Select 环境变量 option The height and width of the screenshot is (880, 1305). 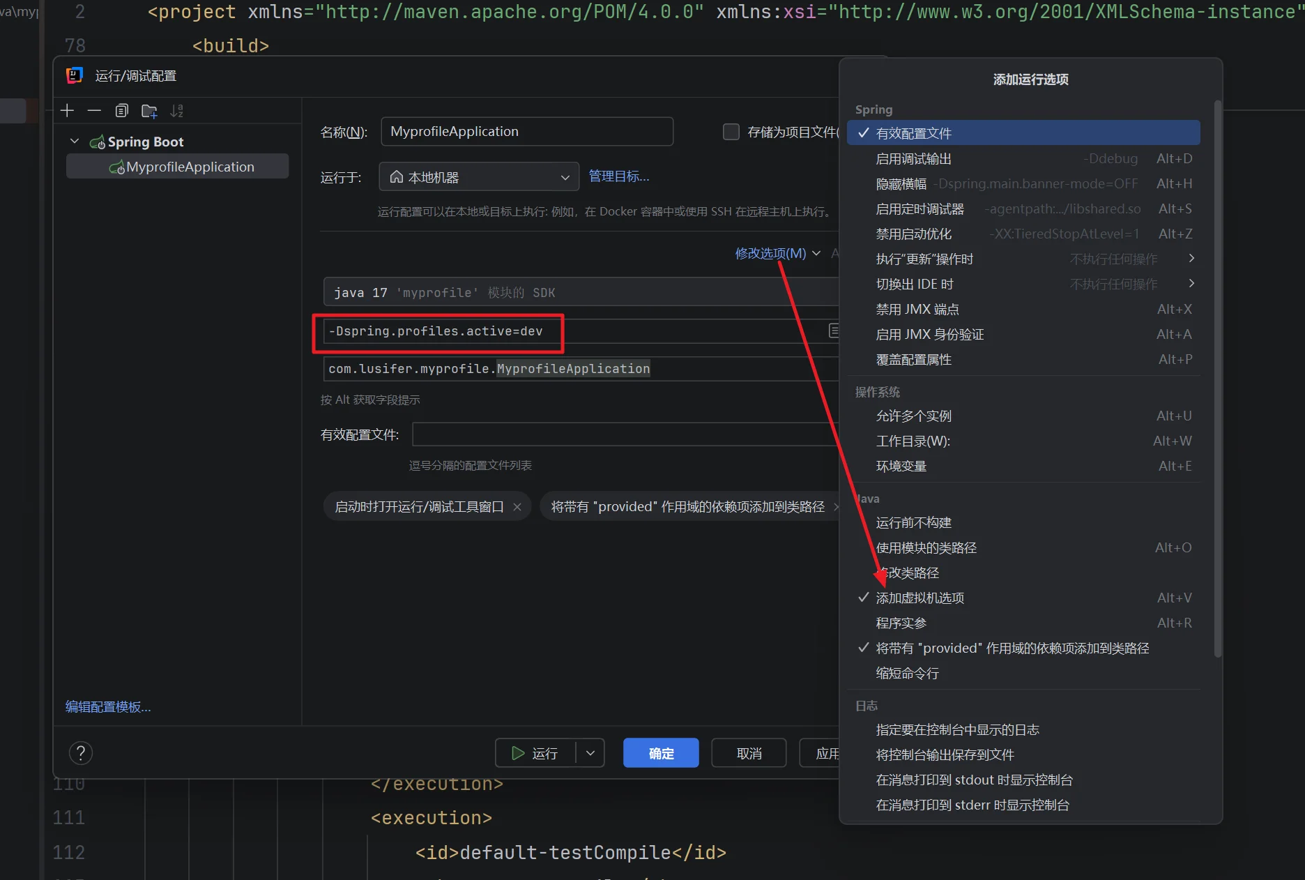click(x=1023, y=466)
